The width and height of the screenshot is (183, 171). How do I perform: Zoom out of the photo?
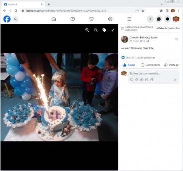point(96,30)
